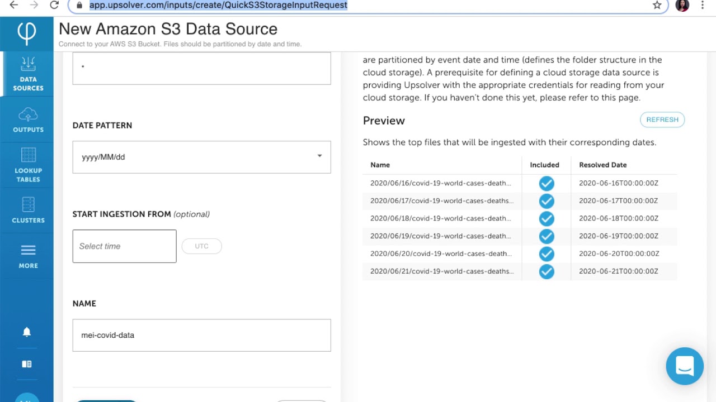Click resolved date 2020-06-20T00:00:00Z
This screenshot has height=402, width=716.
click(x=619, y=253)
